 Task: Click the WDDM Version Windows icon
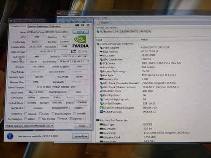coord(101,112)
